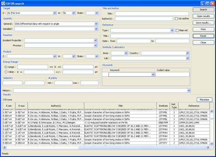Open the Process dropdown
This screenshot has width=216, height=157.
[96, 45]
